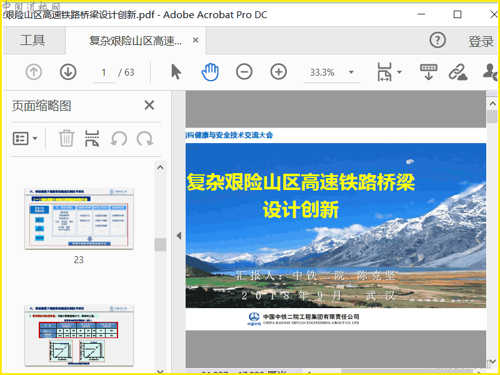Image resolution: width=500 pixels, height=375 pixels.
Task: Click the 设计创新 subtitle text
Action: [x=301, y=209]
